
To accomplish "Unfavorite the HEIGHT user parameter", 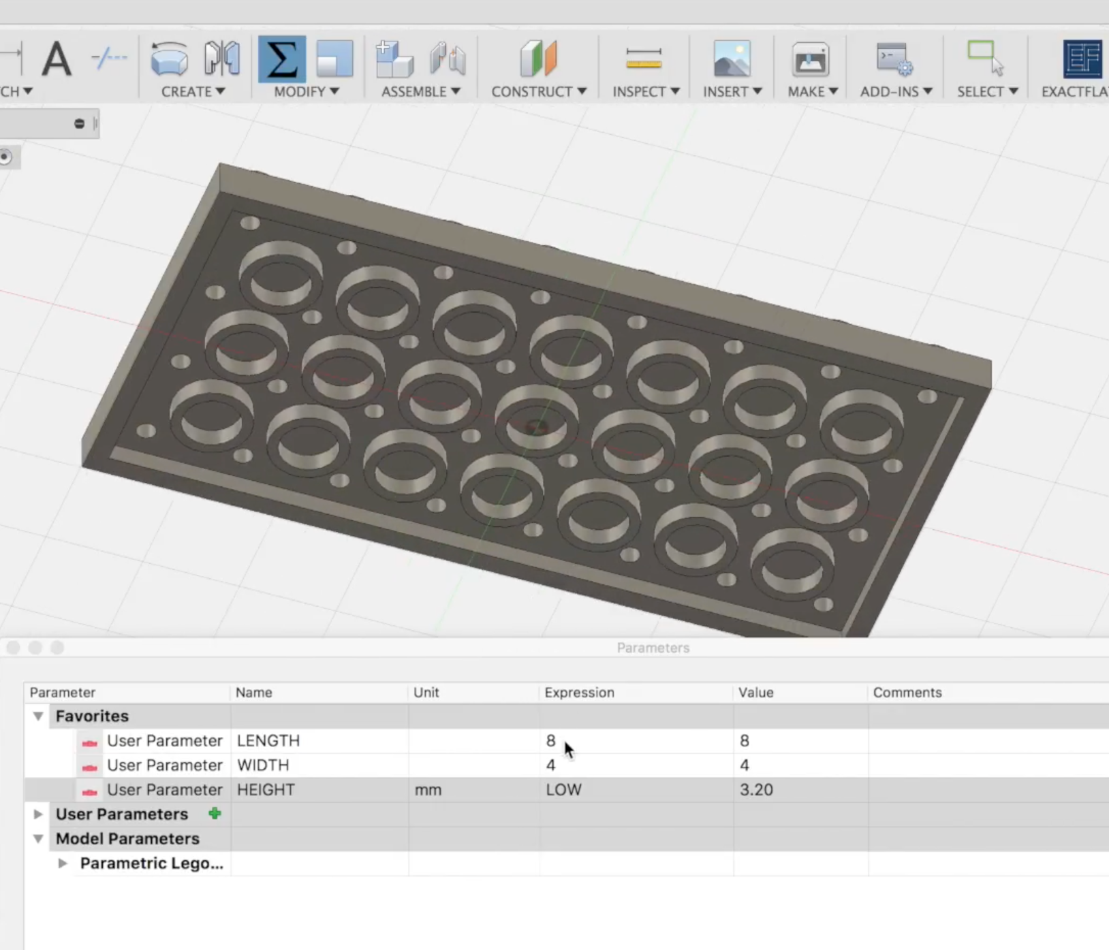I will [89, 792].
